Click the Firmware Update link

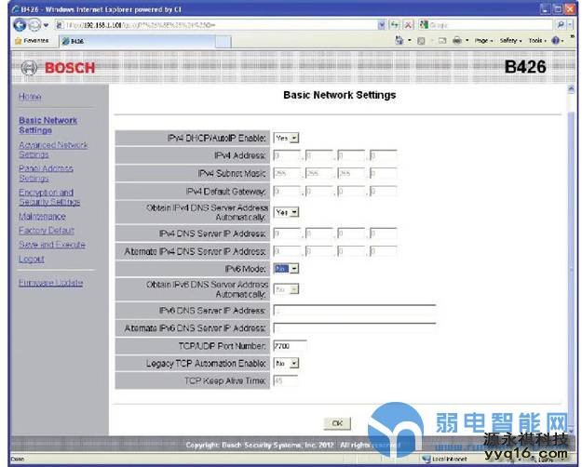point(50,283)
